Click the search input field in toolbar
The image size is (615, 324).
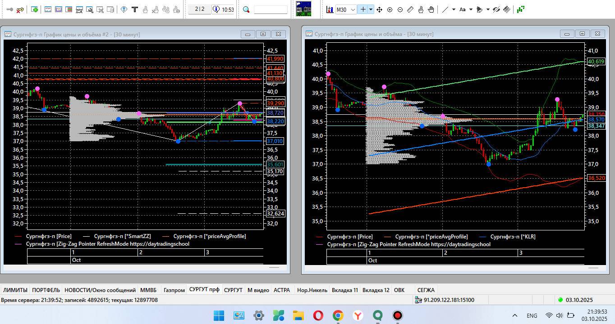pyautogui.click(x=271, y=9)
